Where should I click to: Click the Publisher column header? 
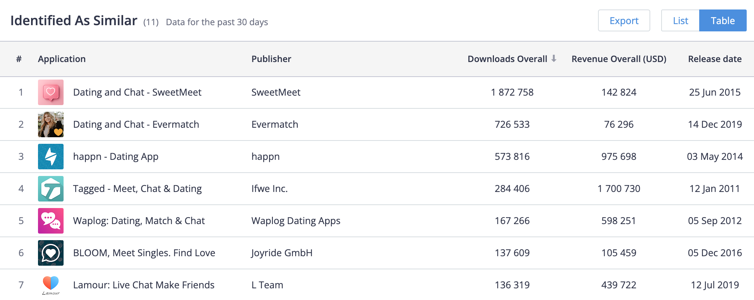271,59
